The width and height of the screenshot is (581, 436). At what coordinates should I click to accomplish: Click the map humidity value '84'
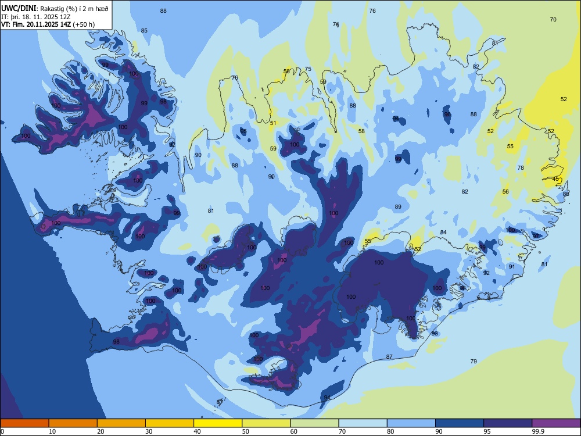pyautogui.click(x=443, y=233)
